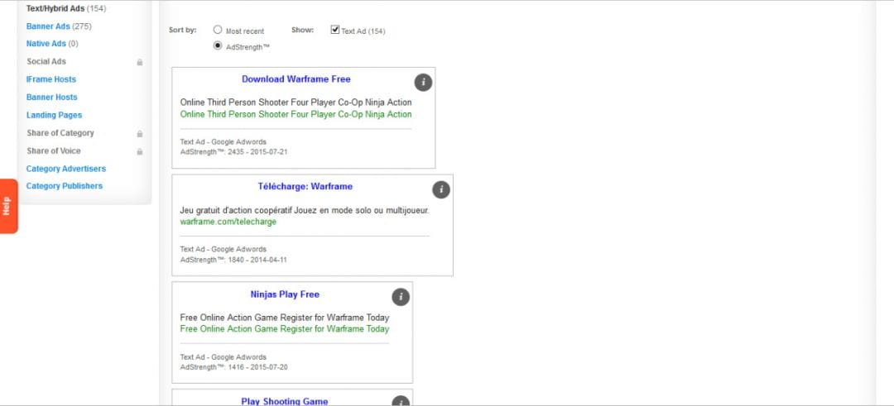Open the Download Warframe Free ad title

(x=296, y=79)
